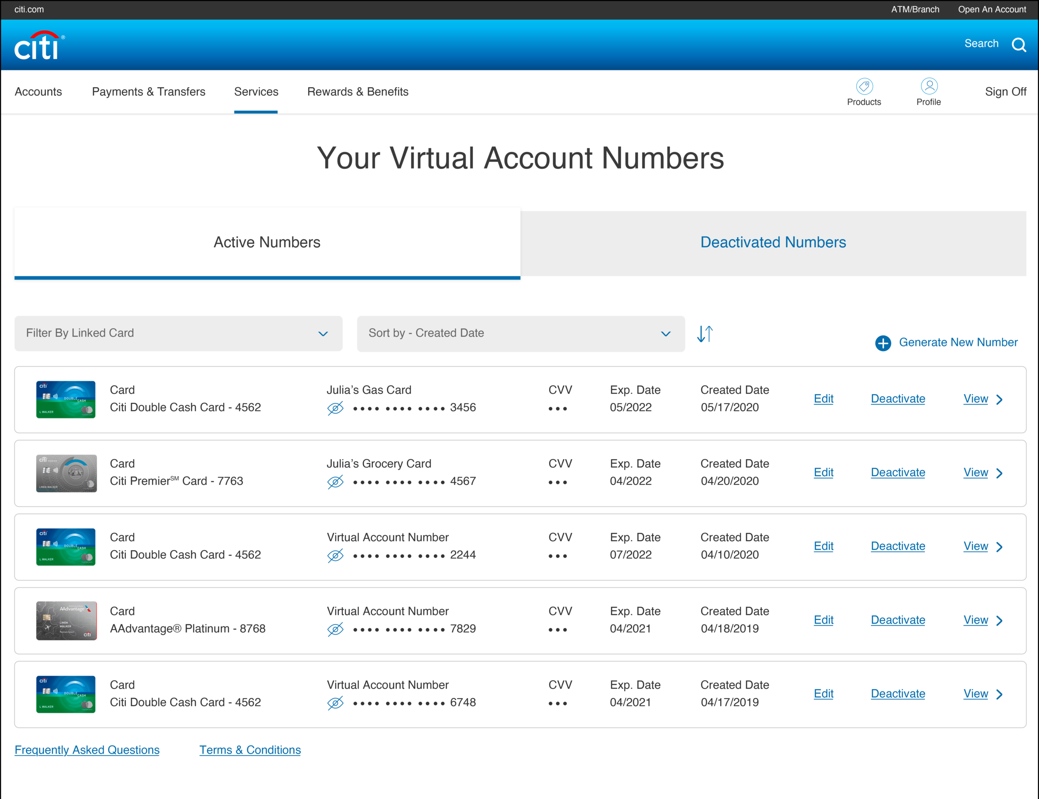Viewport: 1039px width, 799px height.
Task: Click arrow next to View for Julia's Gas Card
Action: [x=999, y=399]
